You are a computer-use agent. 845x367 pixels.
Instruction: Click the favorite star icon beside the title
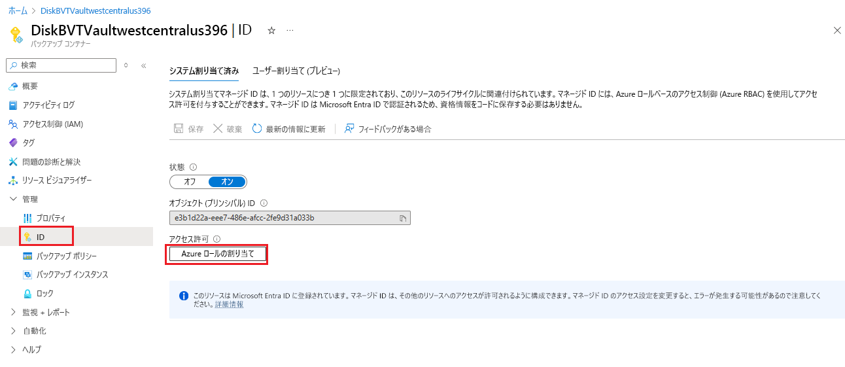[271, 31]
